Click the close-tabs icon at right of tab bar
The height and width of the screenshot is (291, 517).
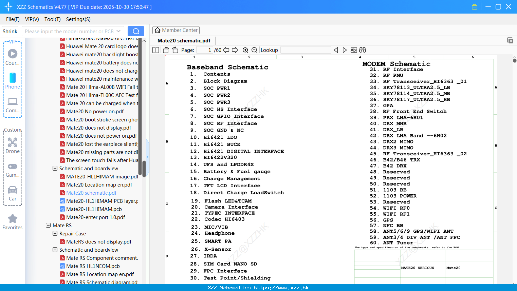coord(510,40)
